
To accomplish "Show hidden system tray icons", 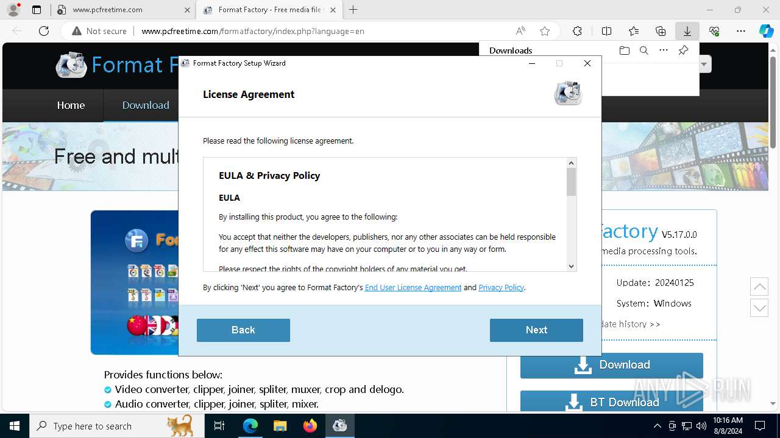I will (x=657, y=426).
